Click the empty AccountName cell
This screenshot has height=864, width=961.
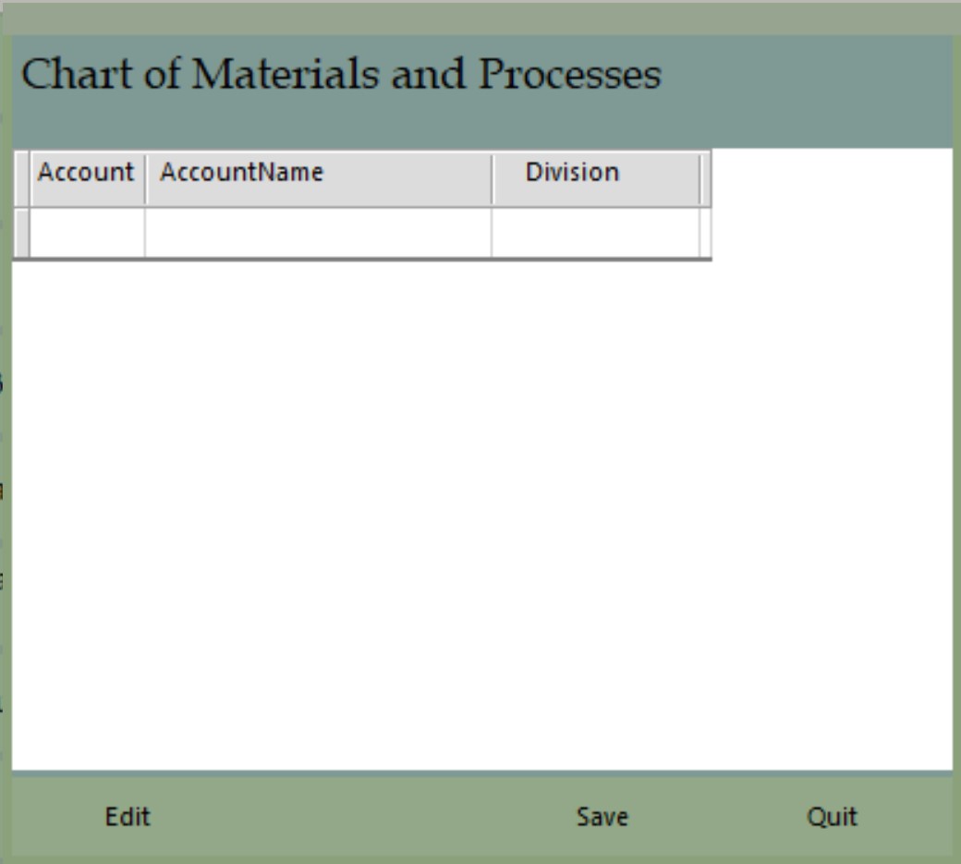click(x=317, y=233)
